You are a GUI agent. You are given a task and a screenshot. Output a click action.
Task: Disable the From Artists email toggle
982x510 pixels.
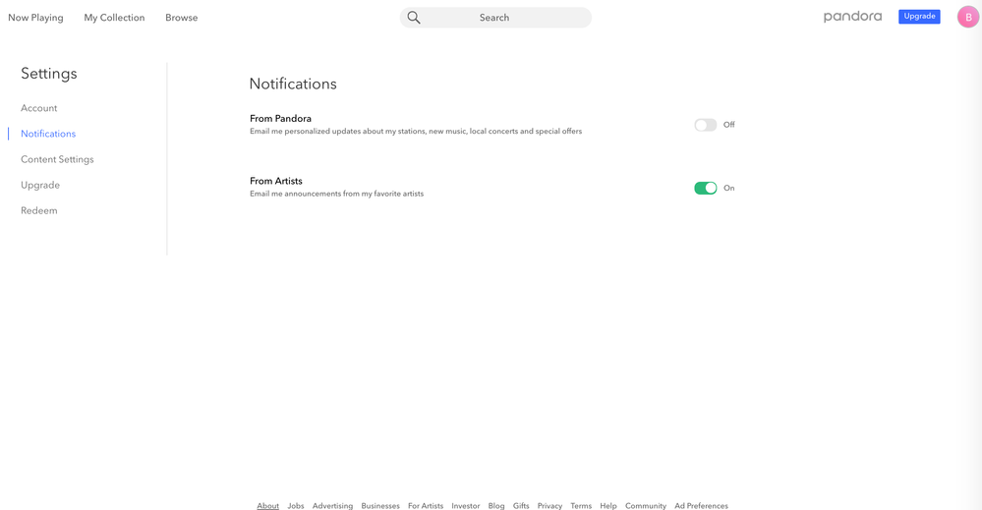[705, 188]
